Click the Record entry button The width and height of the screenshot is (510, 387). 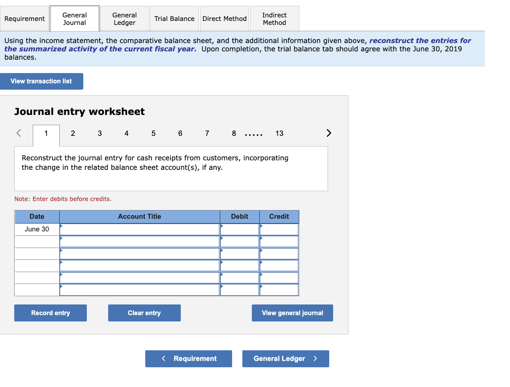(x=51, y=313)
